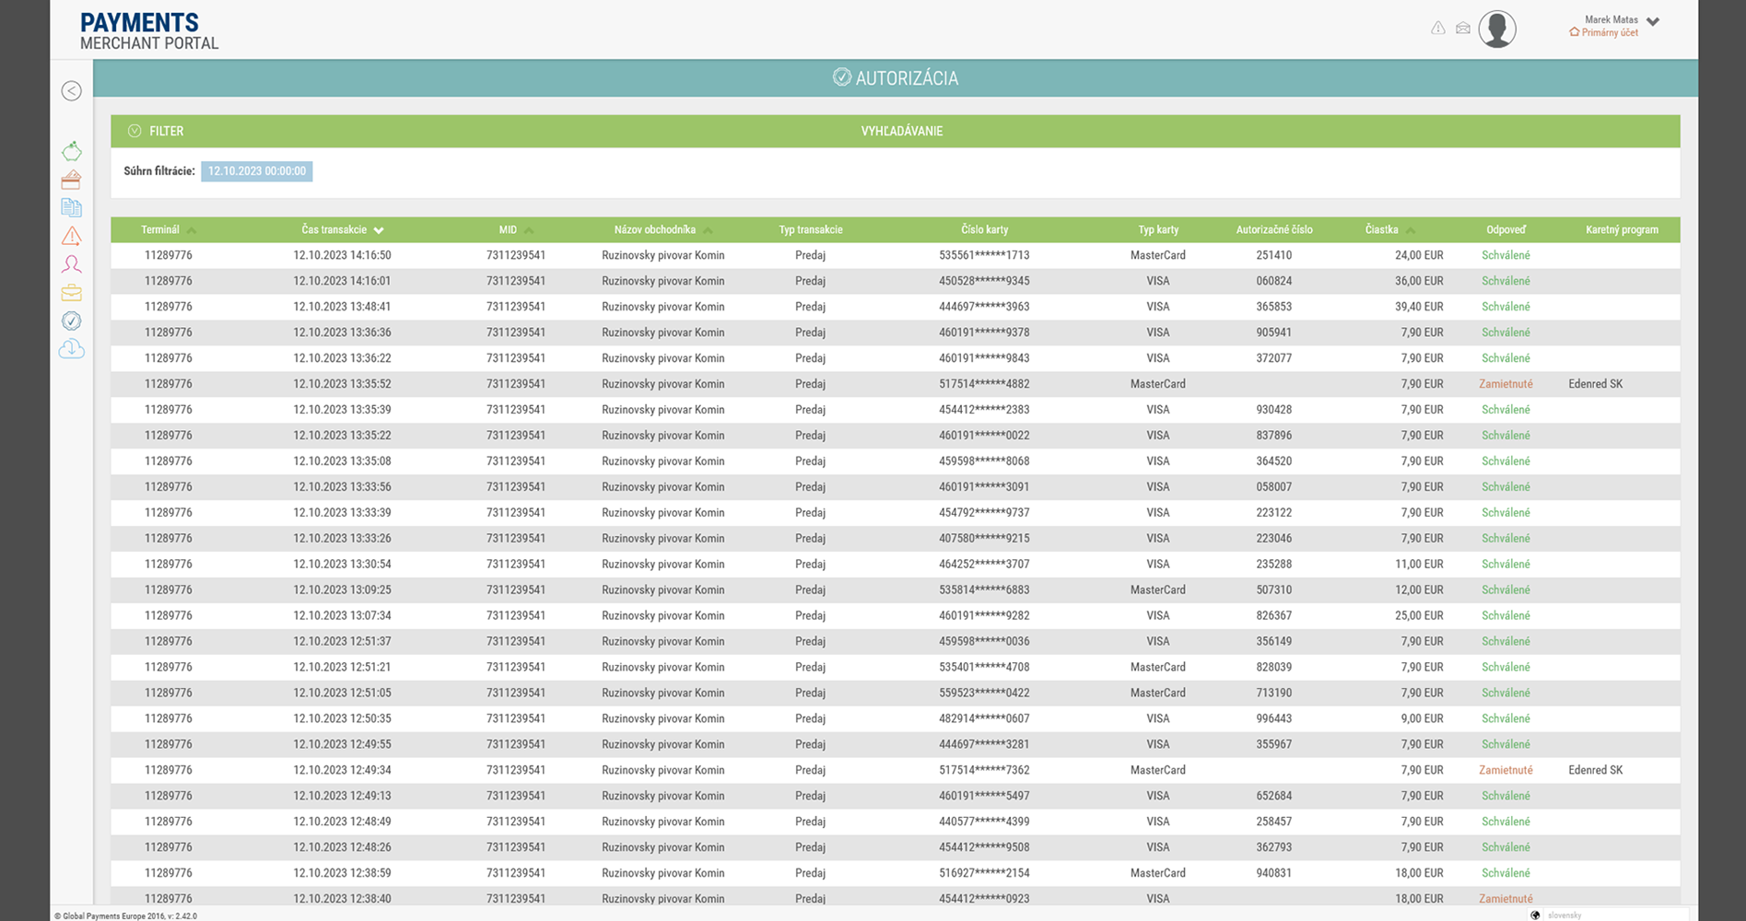Click the Primárny účet link
1746x921 pixels.
1610,32
